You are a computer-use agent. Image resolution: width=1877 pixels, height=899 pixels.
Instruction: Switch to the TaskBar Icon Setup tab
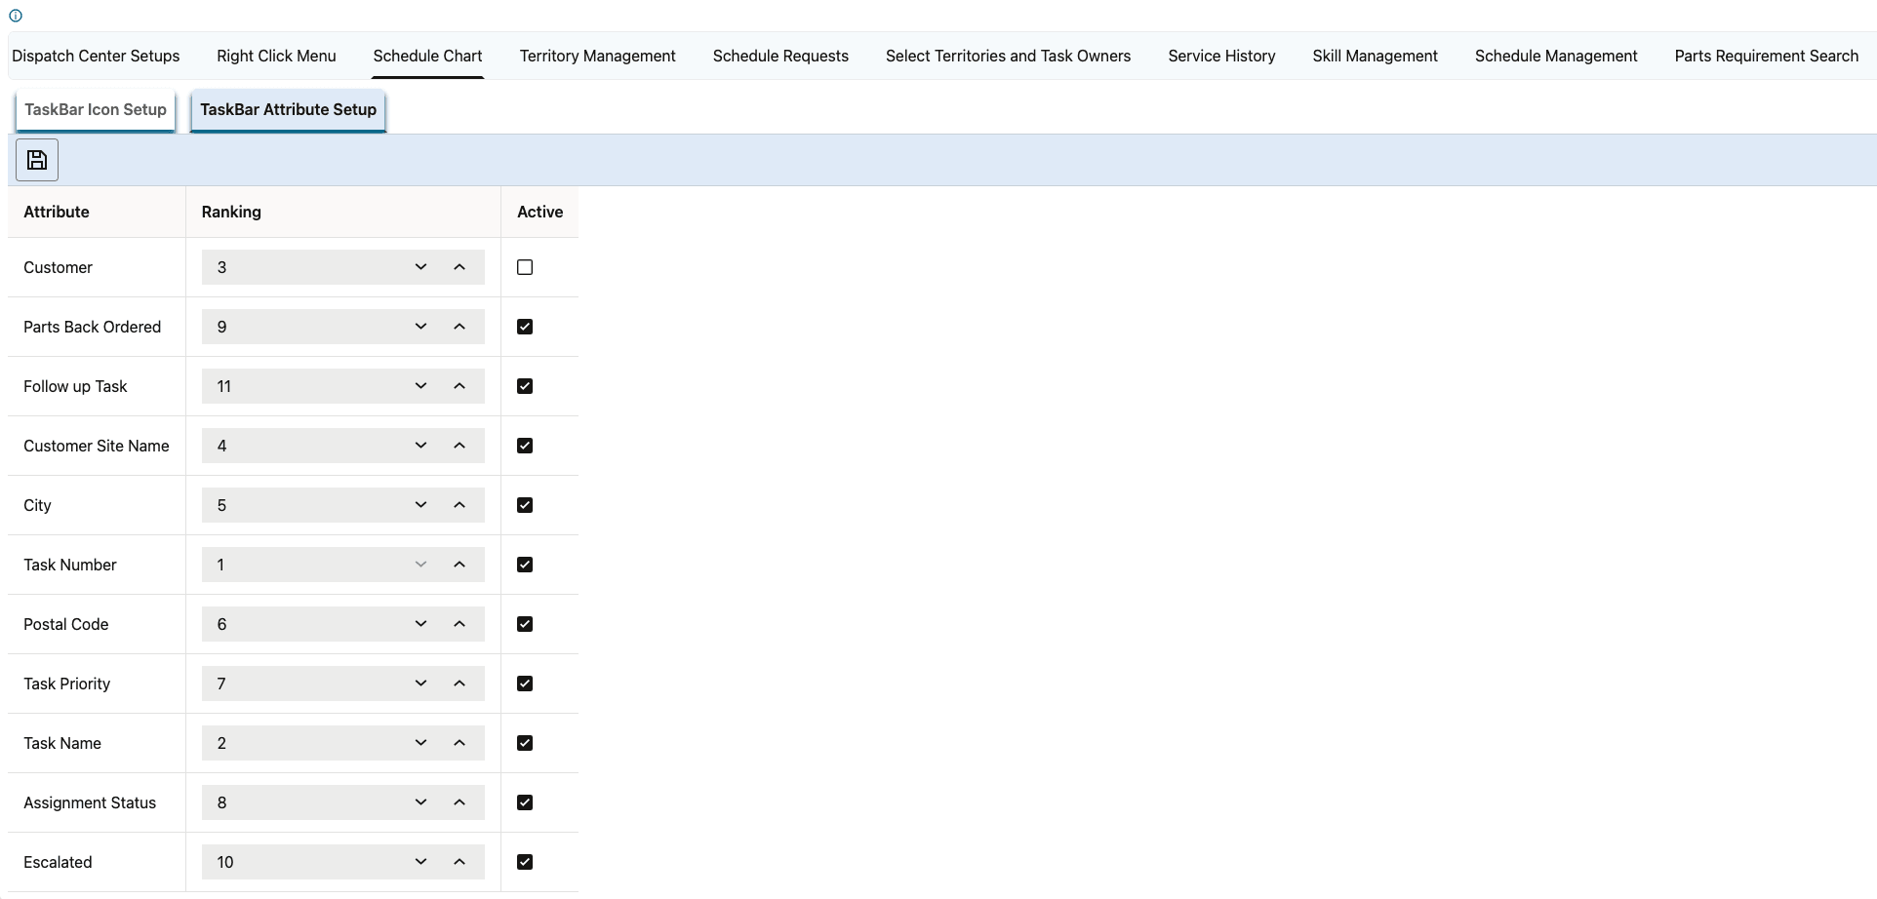pos(95,110)
